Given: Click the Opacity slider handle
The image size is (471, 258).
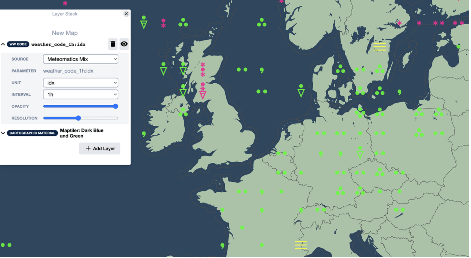Looking at the screenshot, I should (x=116, y=107).
